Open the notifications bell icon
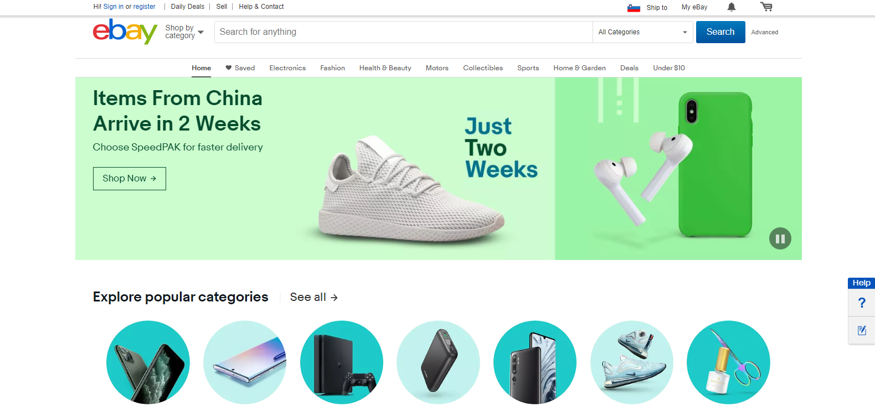The image size is (875, 411). (x=732, y=7)
